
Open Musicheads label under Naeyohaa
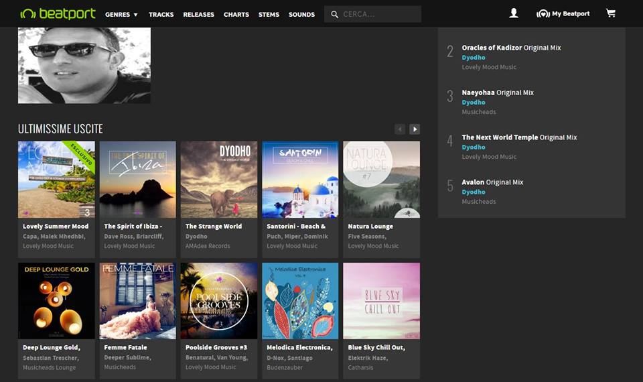tap(478, 112)
